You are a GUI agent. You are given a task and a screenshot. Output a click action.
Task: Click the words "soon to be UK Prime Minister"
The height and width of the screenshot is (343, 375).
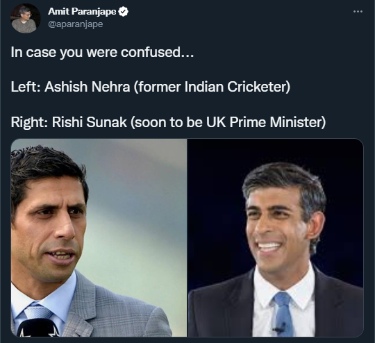[x=229, y=122]
